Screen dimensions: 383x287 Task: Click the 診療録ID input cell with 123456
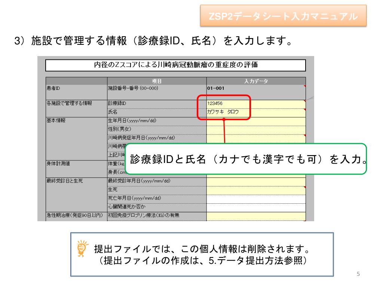click(256, 104)
